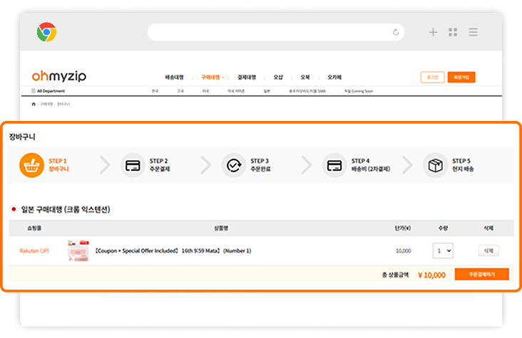Click the home icon in breadcrumb
Screen dimensions: 522x338
click(34, 104)
